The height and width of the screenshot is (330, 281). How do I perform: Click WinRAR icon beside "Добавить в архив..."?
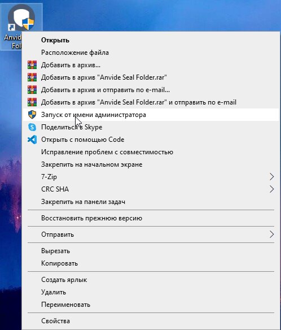(x=32, y=65)
